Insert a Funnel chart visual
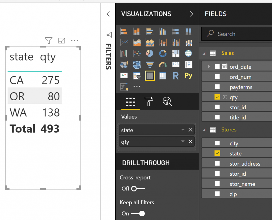Screen dimensions: 272x220 click(150, 64)
